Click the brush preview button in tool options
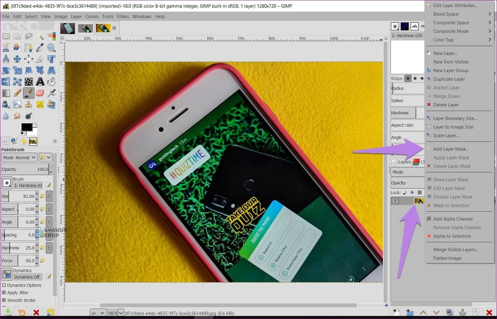The height and width of the screenshot is (319, 497). 7,183
